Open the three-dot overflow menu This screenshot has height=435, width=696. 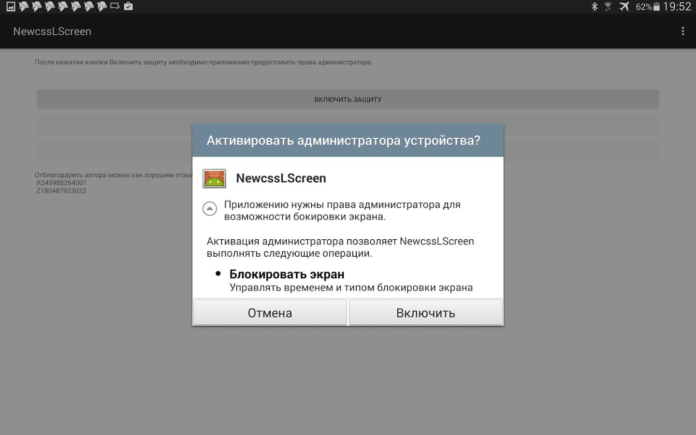click(x=682, y=31)
